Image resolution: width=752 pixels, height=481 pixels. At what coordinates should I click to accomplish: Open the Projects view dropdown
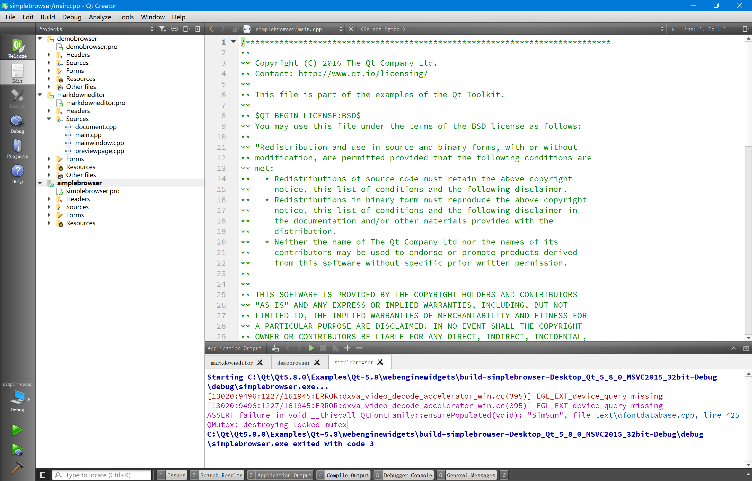click(x=96, y=29)
